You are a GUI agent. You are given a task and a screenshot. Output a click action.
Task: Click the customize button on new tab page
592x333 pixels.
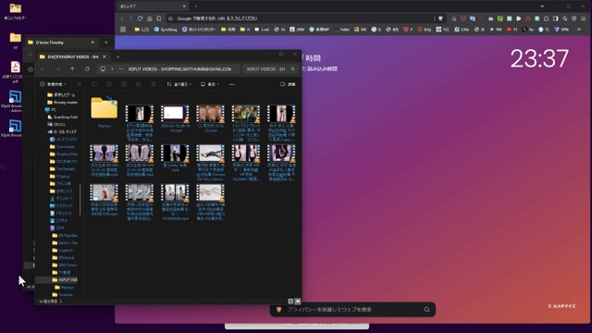point(561,306)
